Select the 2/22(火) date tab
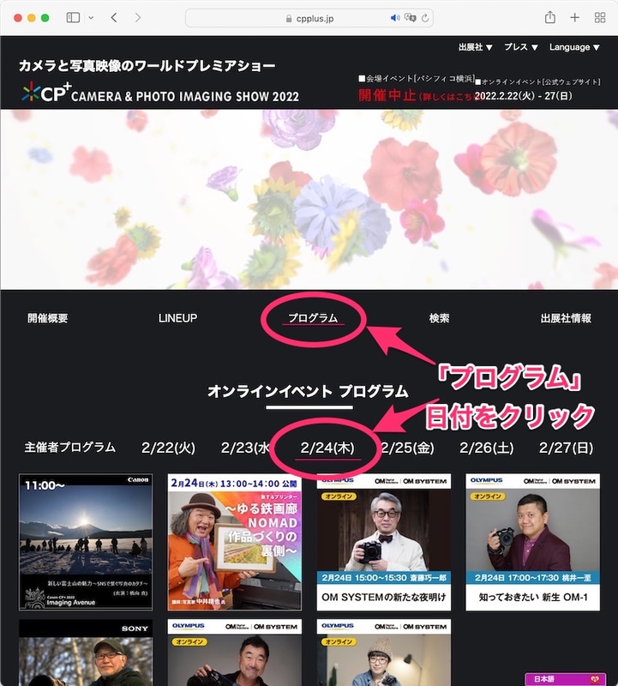Image resolution: width=618 pixels, height=686 pixels. (x=168, y=448)
